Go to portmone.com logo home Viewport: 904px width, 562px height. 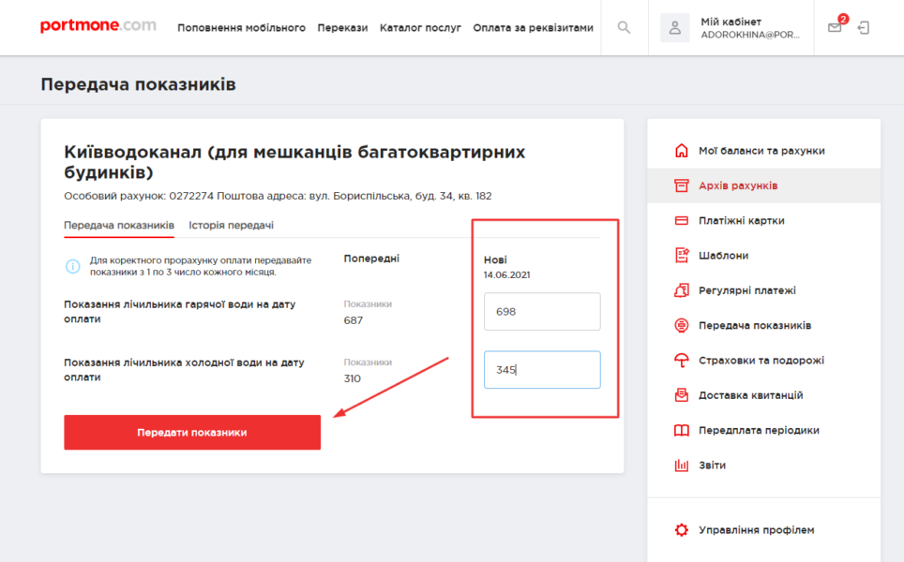(x=98, y=25)
